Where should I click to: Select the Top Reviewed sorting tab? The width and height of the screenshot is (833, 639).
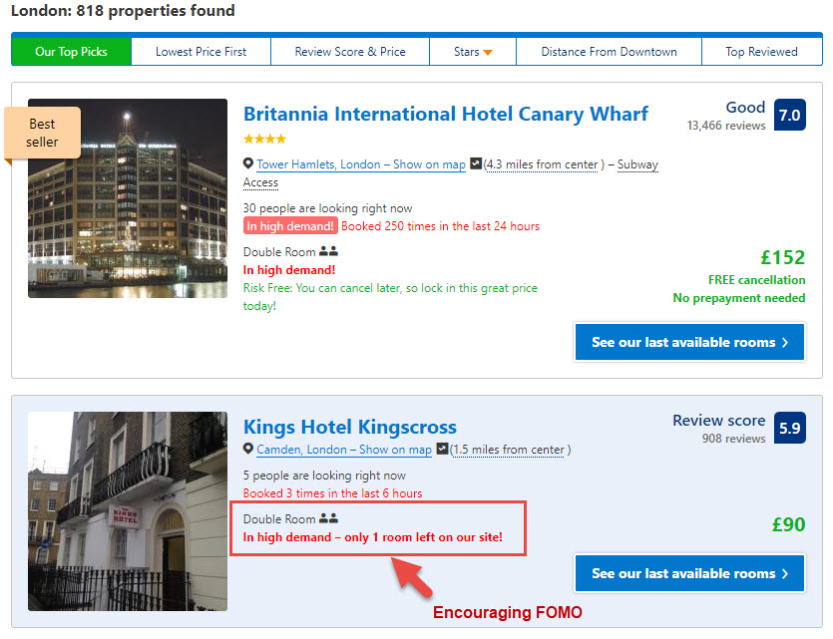click(x=762, y=50)
